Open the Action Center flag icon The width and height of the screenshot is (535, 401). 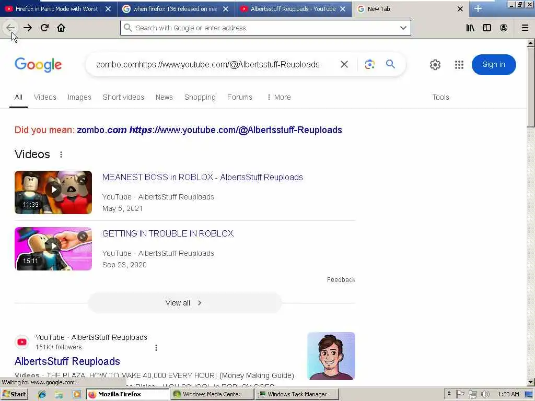460,394
